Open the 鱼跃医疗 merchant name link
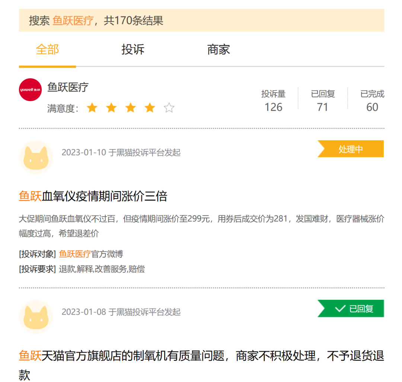The width and height of the screenshot is (402, 382). (68, 87)
